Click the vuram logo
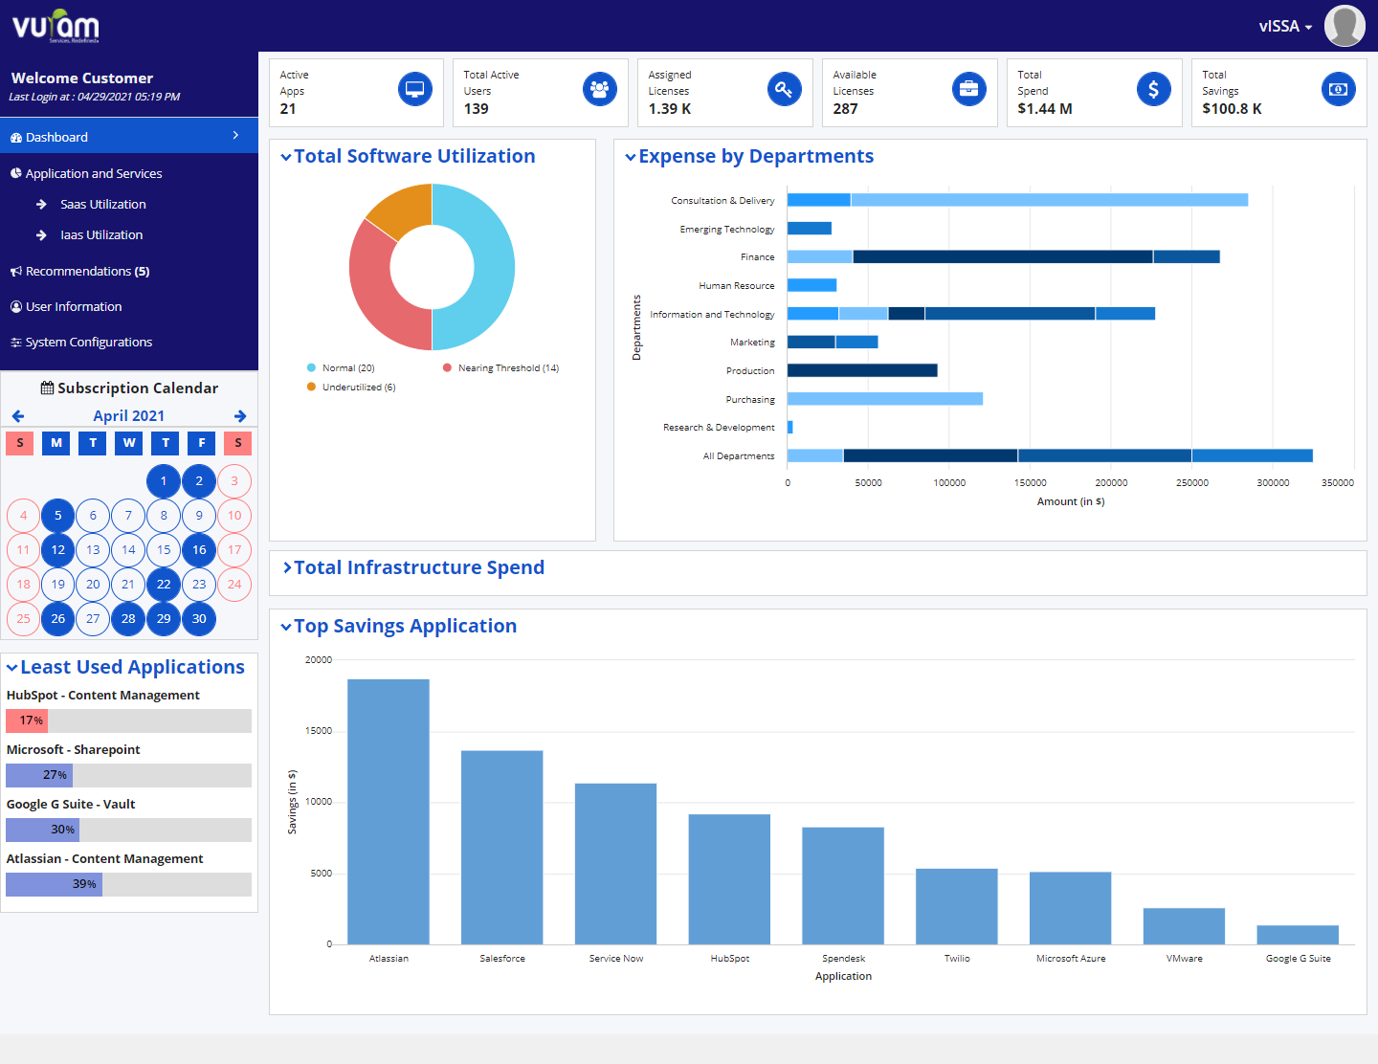Screen dimensions: 1378x1064 point(56,26)
